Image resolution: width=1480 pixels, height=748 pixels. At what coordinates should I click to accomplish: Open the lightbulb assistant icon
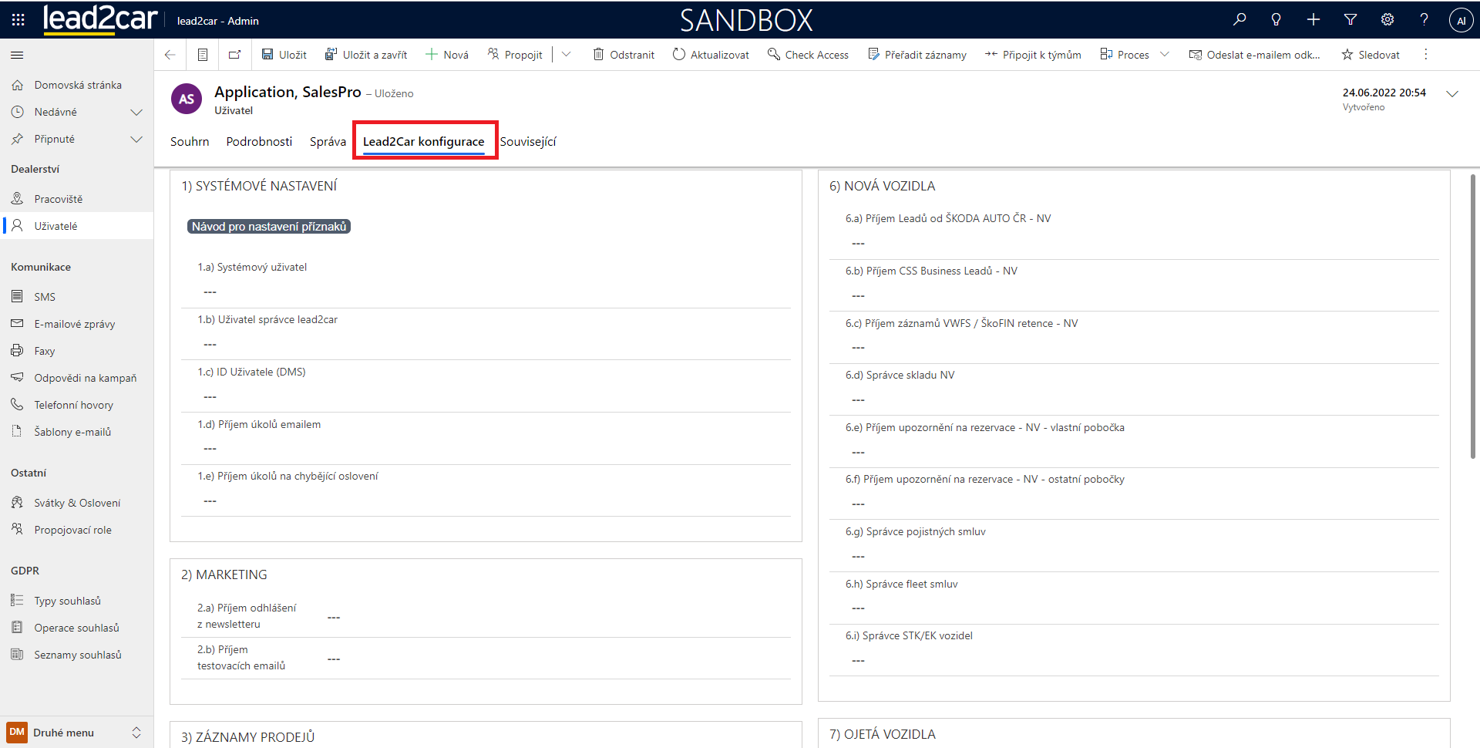[1276, 20]
